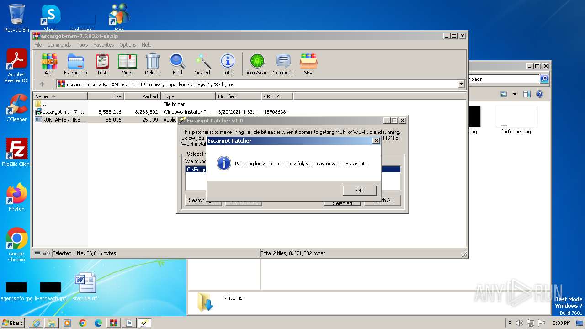The width and height of the screenshot is (585, 329).
Task: Click OK in the Escargot Patcher dialog
Action: click(x=360, y=191)
